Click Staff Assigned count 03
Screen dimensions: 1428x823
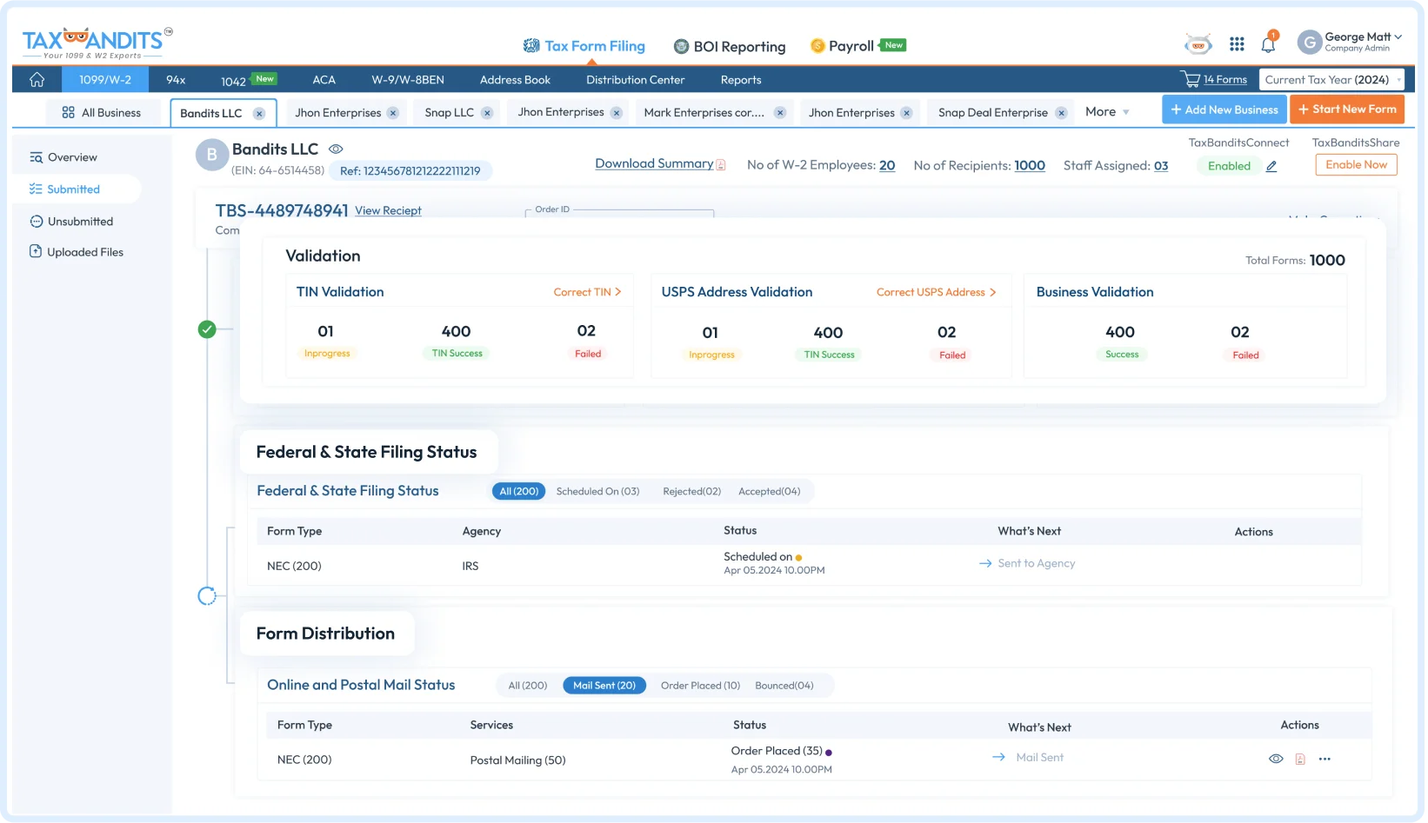(x=1163, y=166)
